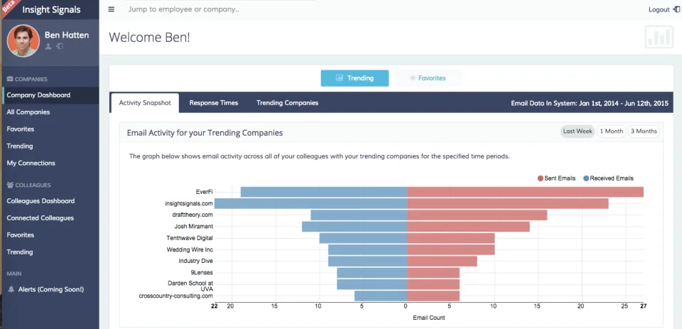This screenshot has width=682, height=329.
Task: Click Josh Miramant received blue bar
Action: [354, 226]
